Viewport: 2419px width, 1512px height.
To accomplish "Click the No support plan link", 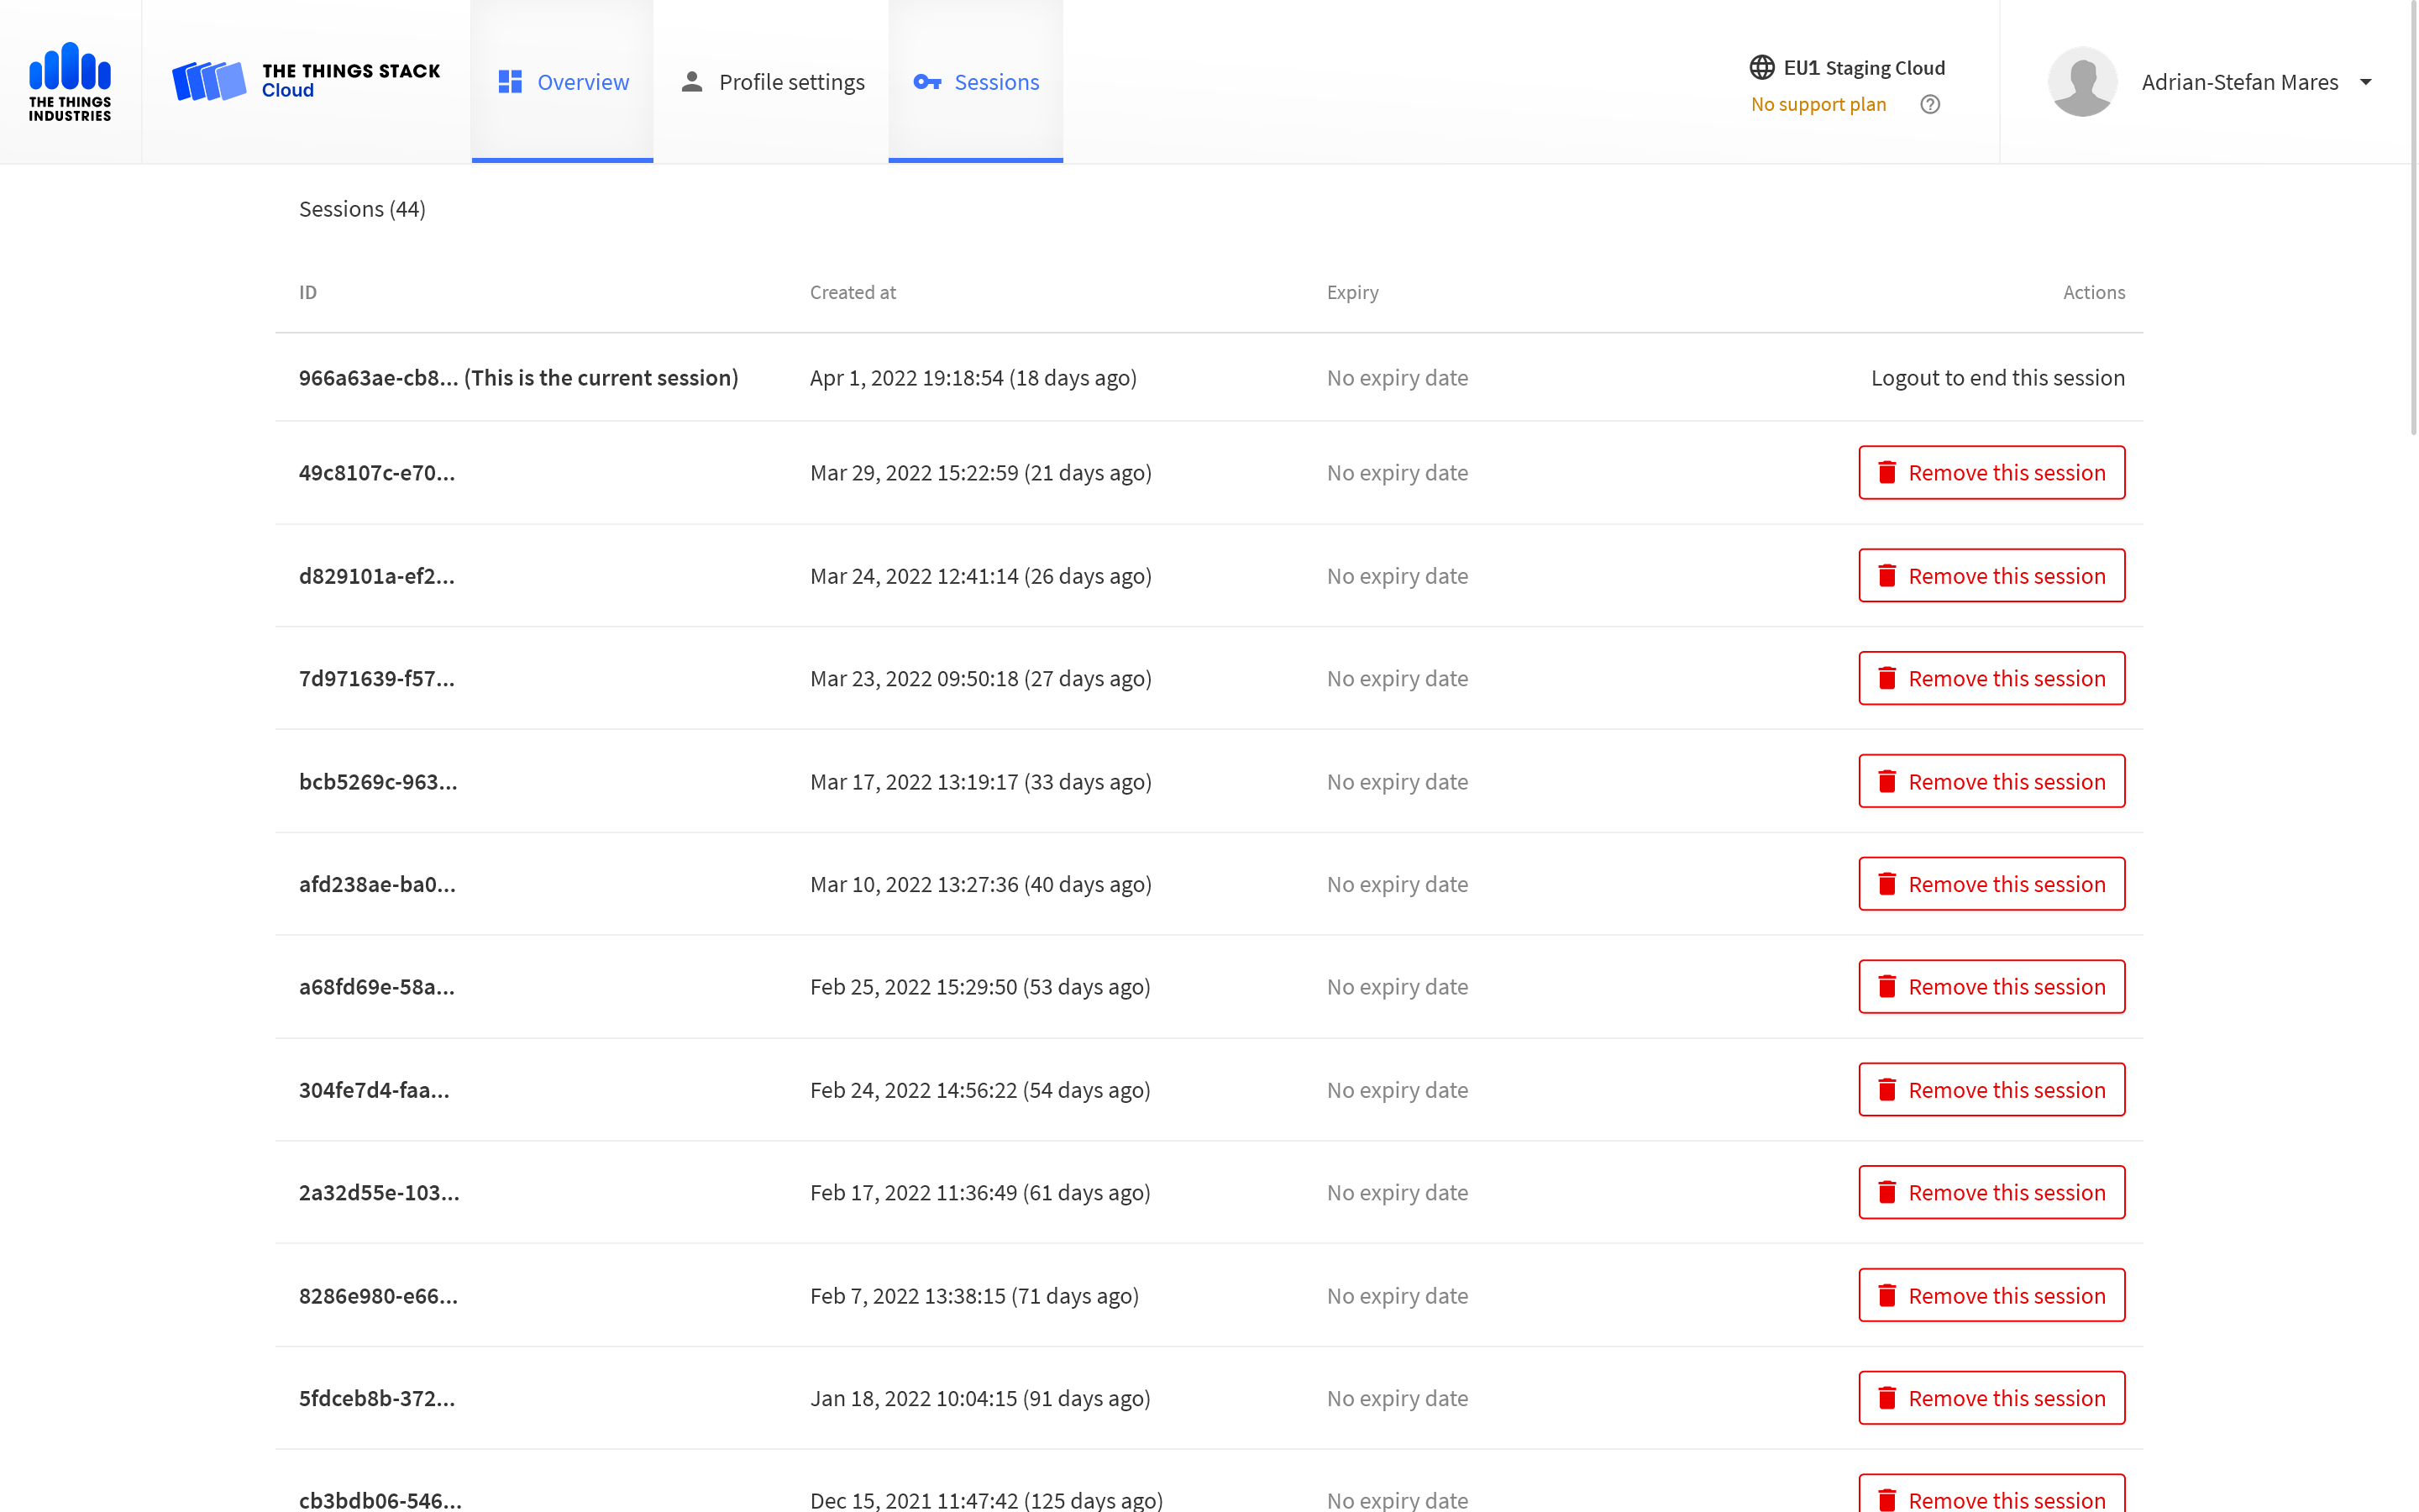I will pyautogui.click(x=1818, y=104).
